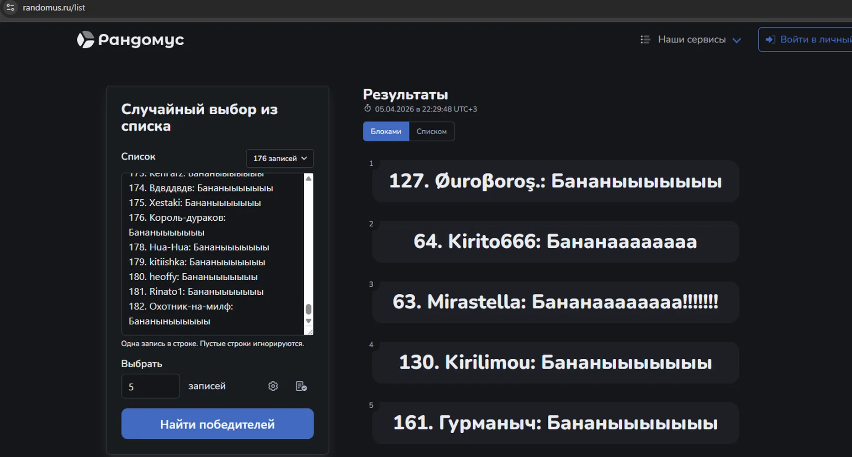Image resolution: width=852 pixels, height=457 pixels.
Task: Select result block 130. Kirilimou
Action: coord(556,362)
